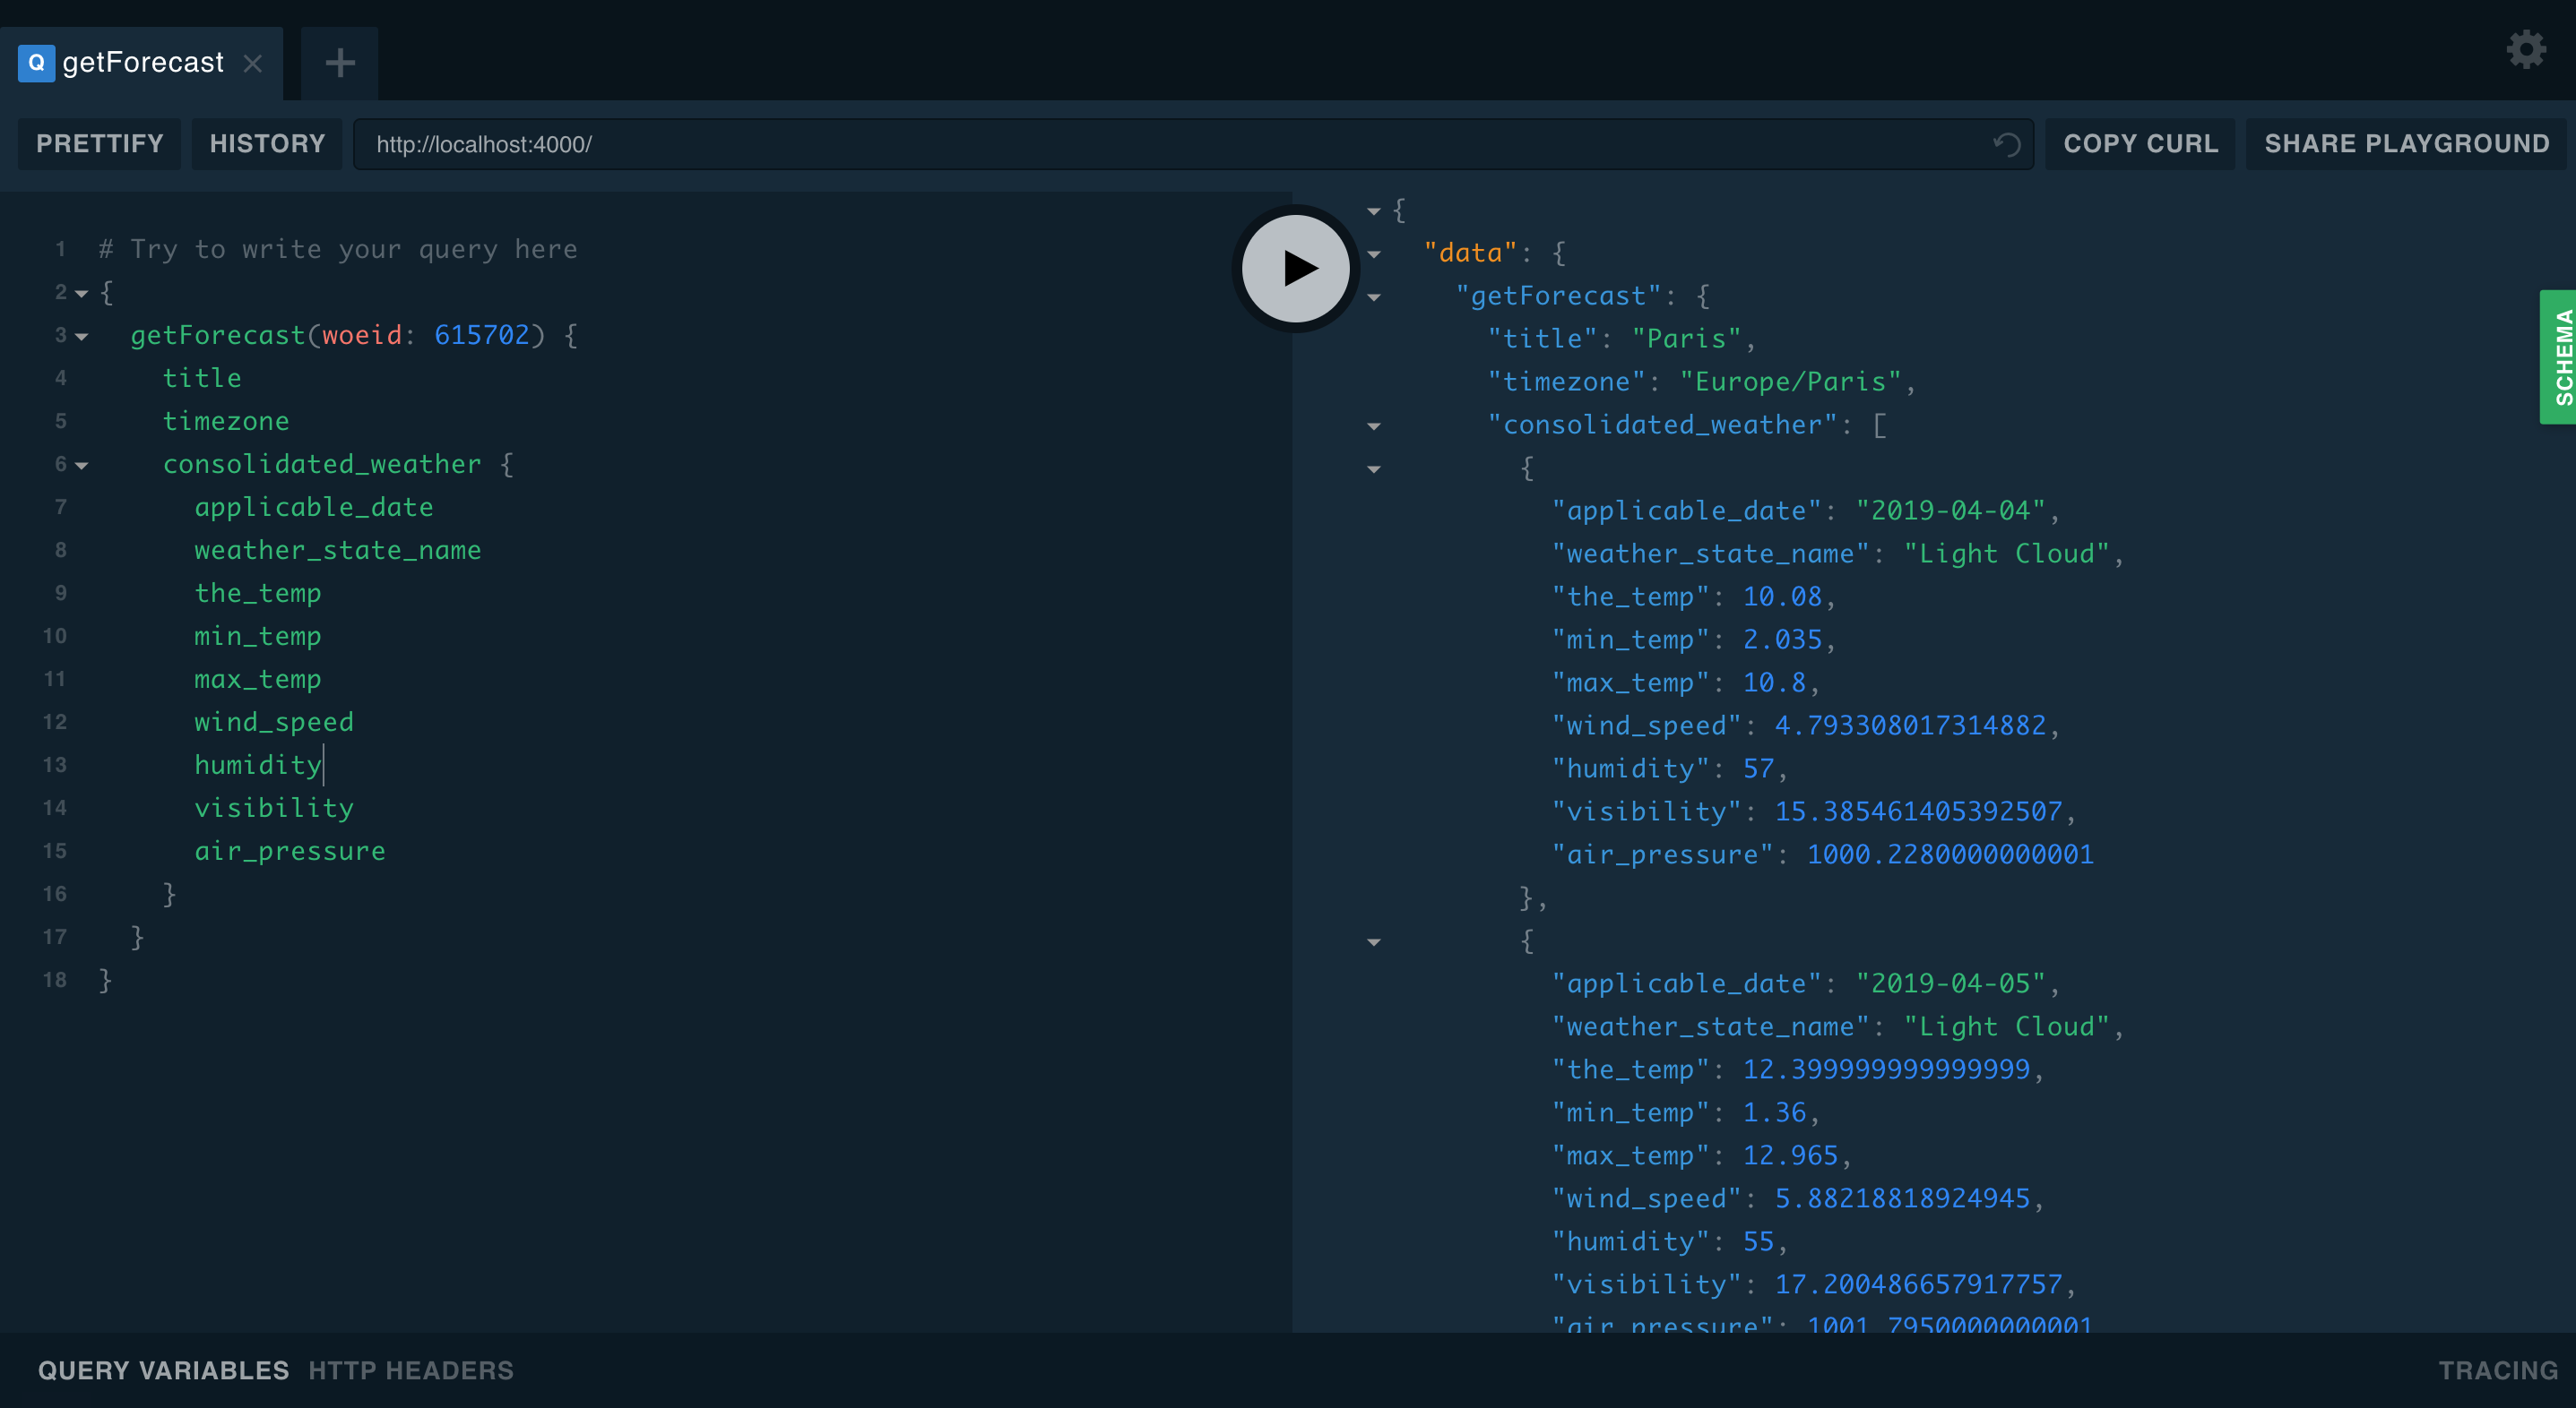Click the TRACING panel label
Image resolution: width=2576 pixels, height=1408 pixels.
tap(2498, 1370)
